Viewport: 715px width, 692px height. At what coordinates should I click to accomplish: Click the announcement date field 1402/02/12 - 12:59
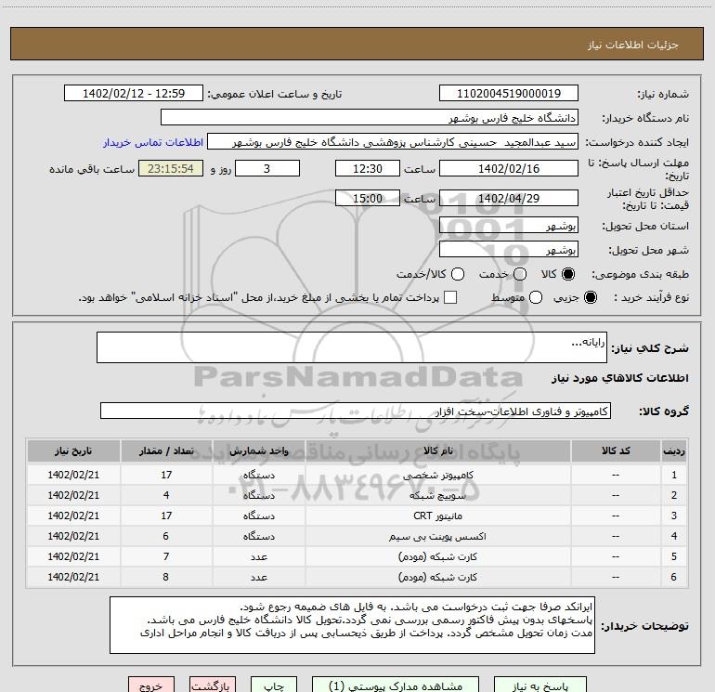pyautogui.click(x=134, y=94)
